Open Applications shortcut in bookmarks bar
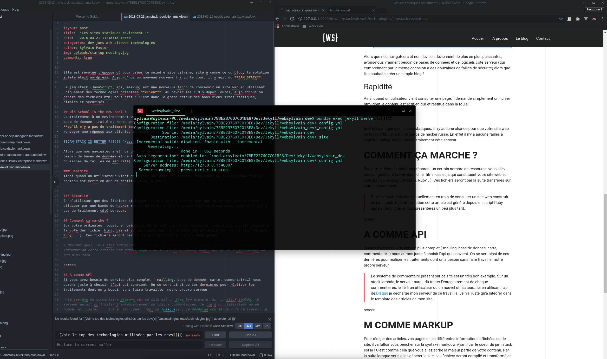Image resolution: width=607 pixels, height=359 pixels. click(x=287, y=26)
